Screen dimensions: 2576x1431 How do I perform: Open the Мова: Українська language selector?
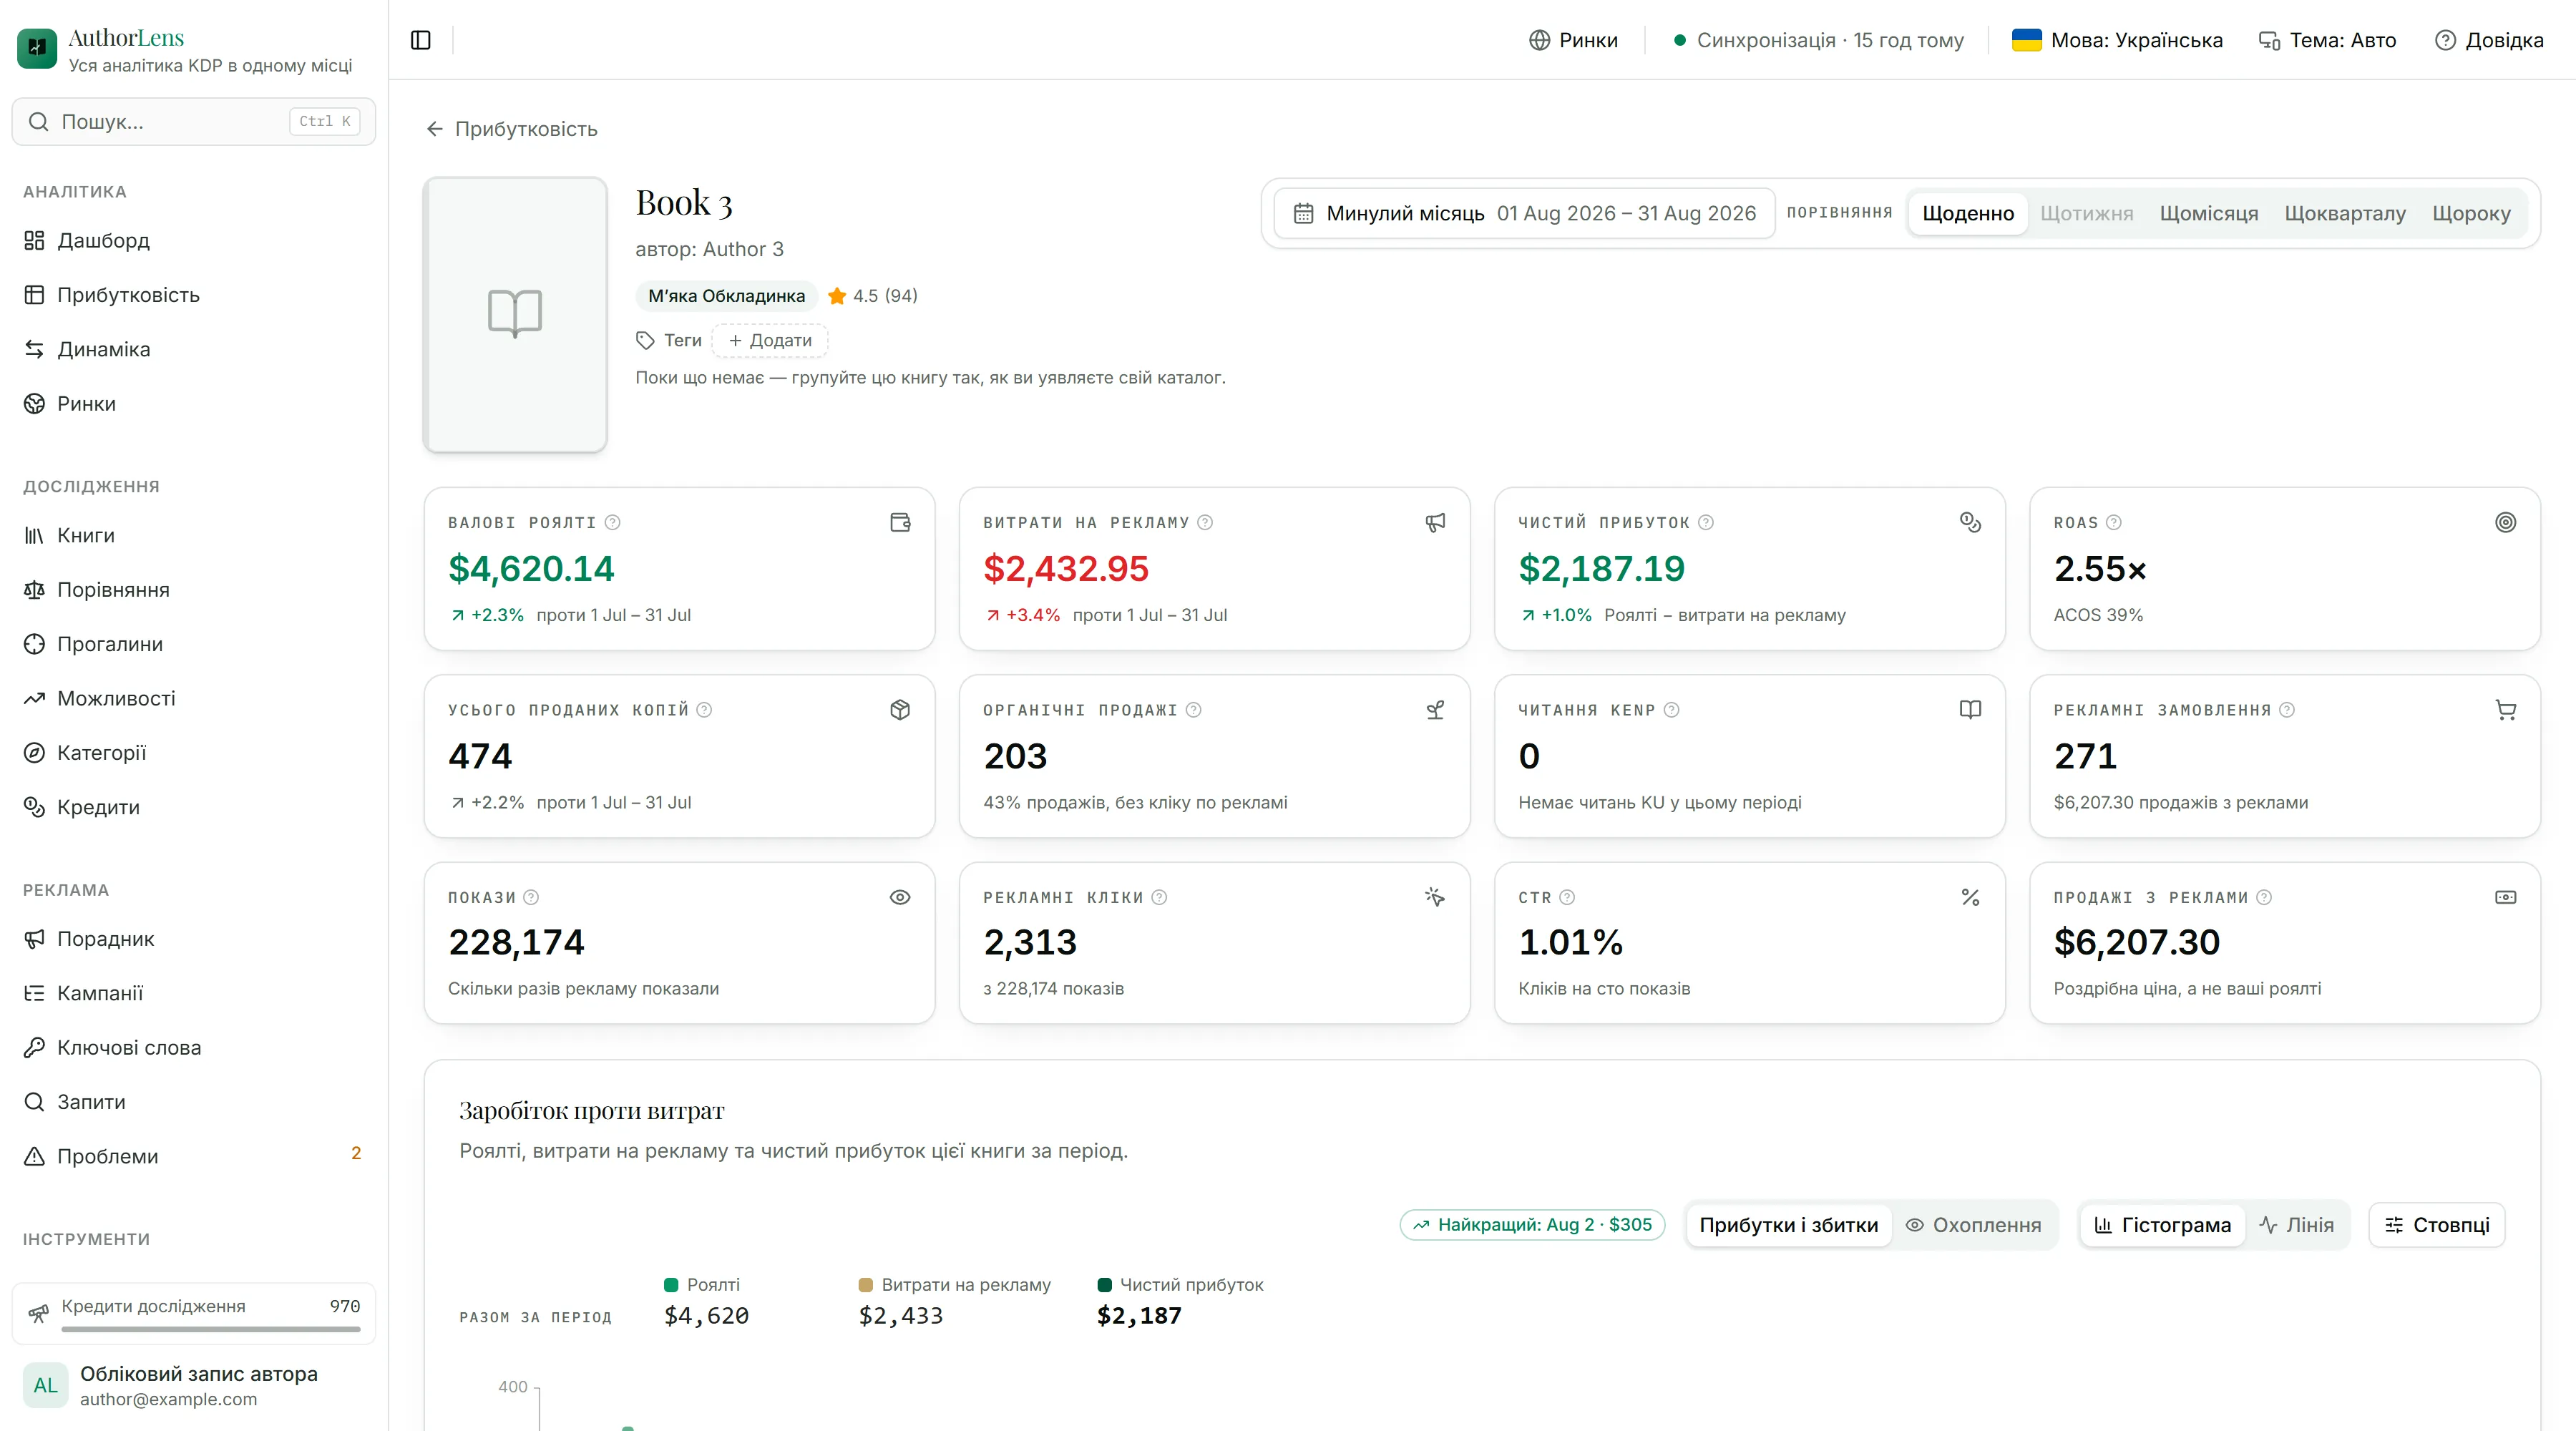coord(2117,40)
